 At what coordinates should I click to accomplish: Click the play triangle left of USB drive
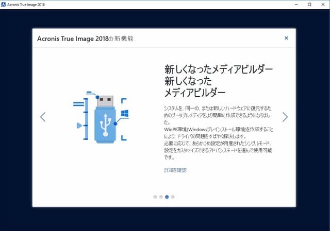[79, 125]
